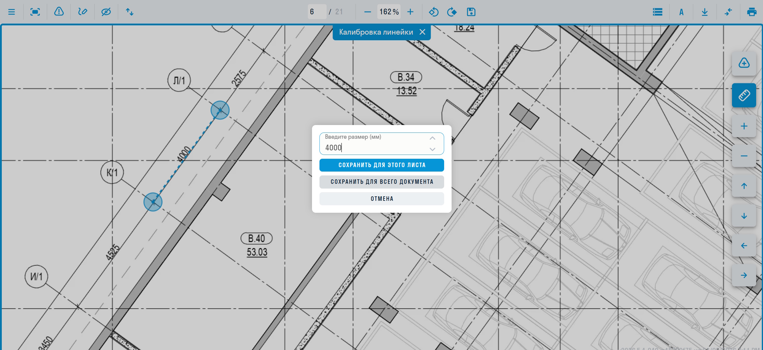This screenshot has width=763, height=350.
Task: Rotate the sheet clockwise
Action: 452,12
